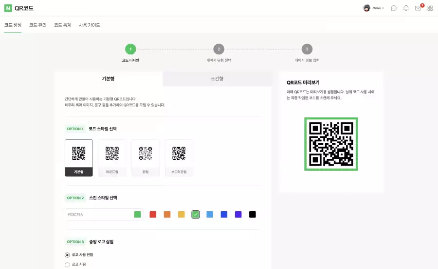The width and height of the screenshot is (438, 269).
Task: Pick the red color swatch
Action: tap(153, 214)
